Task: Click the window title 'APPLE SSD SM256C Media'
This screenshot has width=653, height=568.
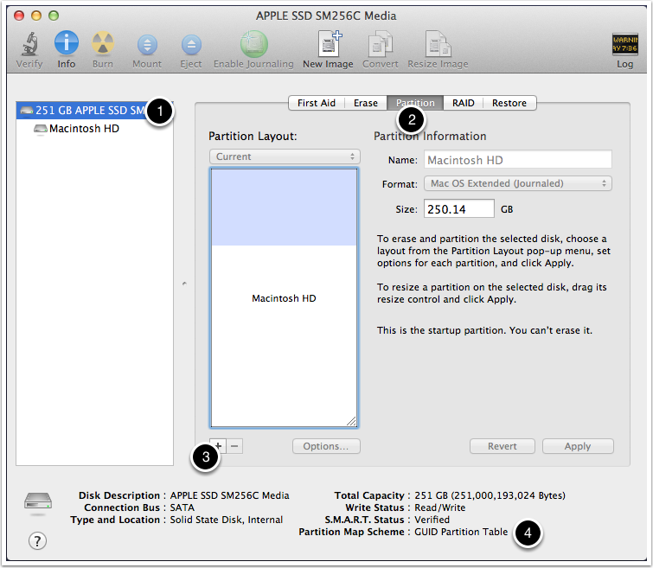Action: tap(326, 16)
